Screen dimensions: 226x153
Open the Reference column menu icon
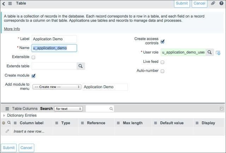[82, 123]
